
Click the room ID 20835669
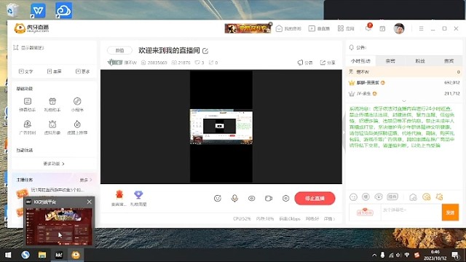click(154, 63)
